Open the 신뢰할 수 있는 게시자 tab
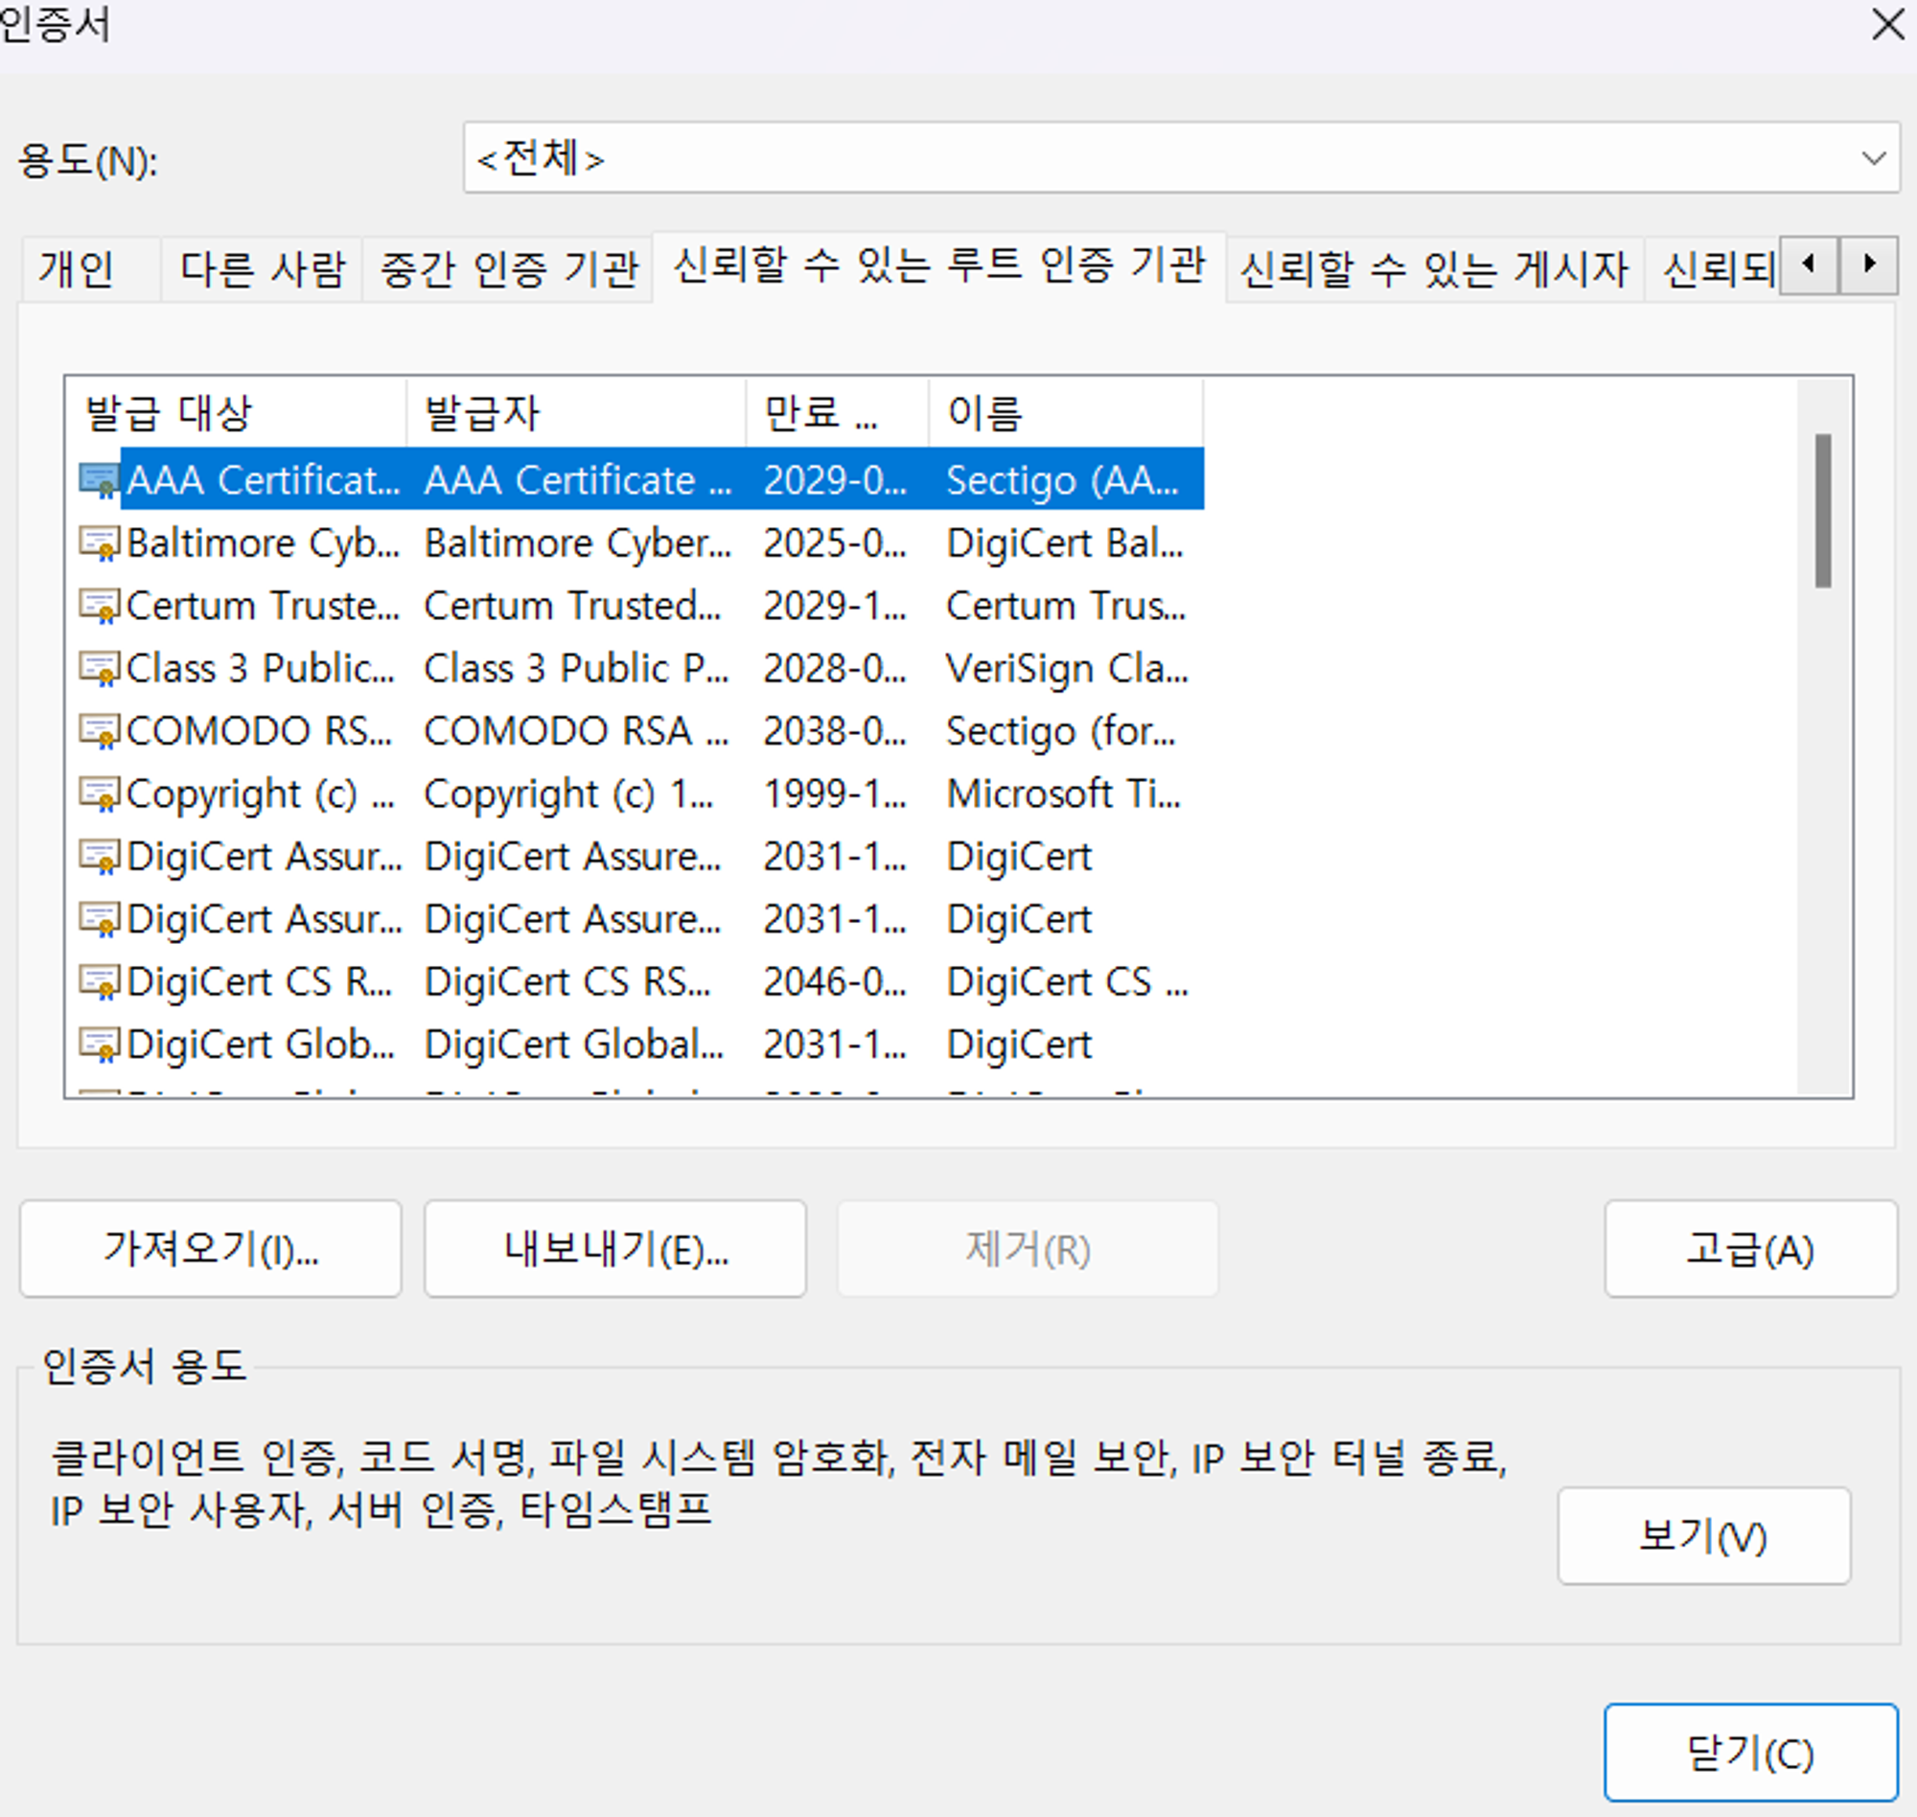 [1434, 269]
